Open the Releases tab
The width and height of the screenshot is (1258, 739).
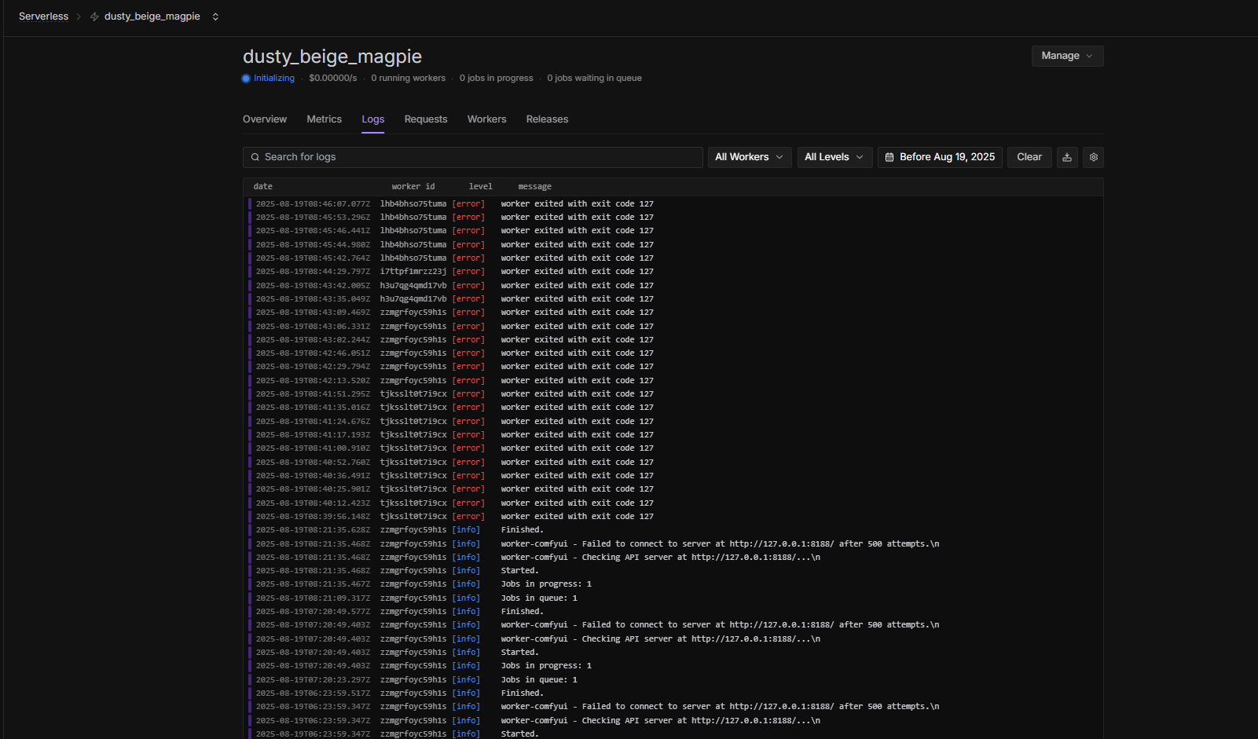pyautogui.click(x=548, y=119)
